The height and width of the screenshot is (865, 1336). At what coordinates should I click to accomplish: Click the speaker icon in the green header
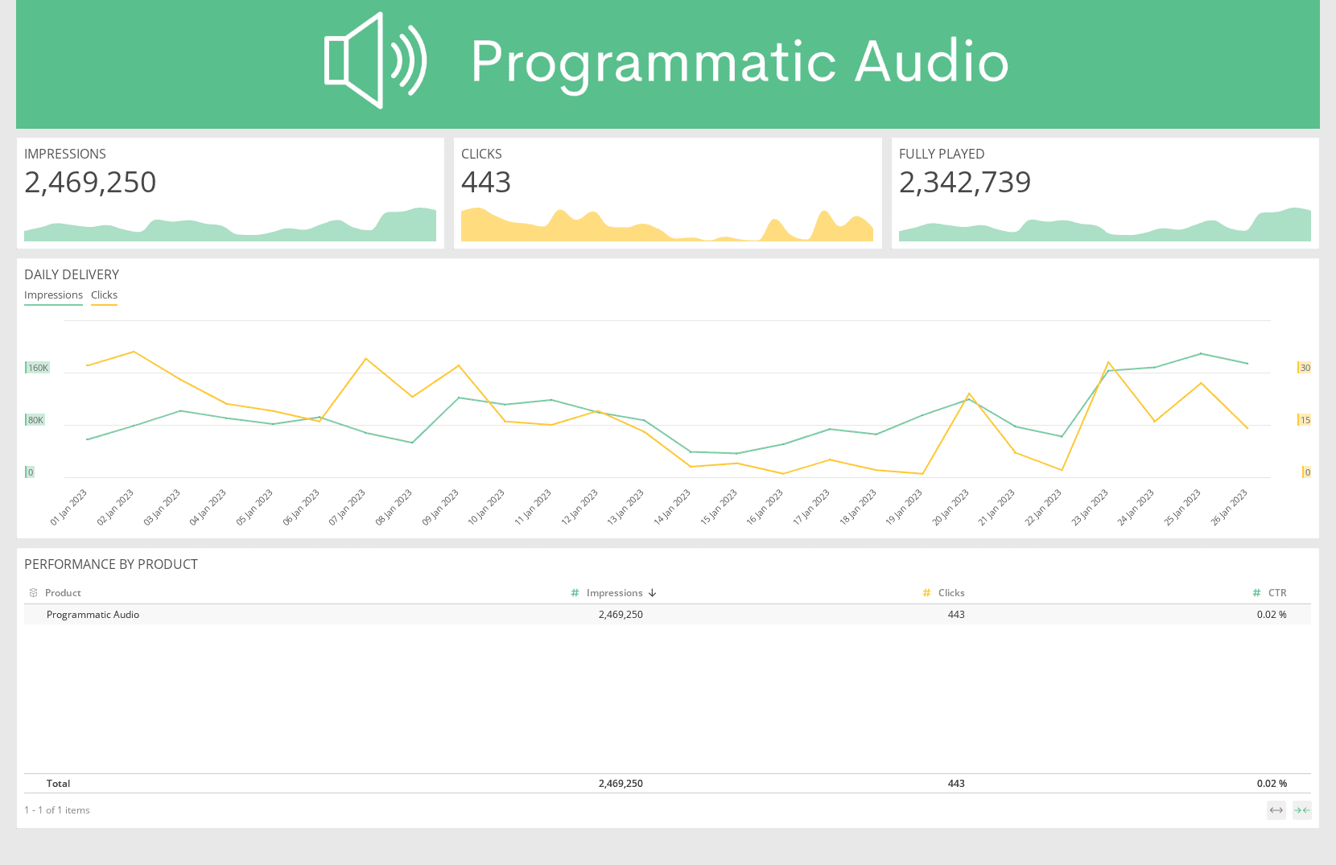click(375, 60)
